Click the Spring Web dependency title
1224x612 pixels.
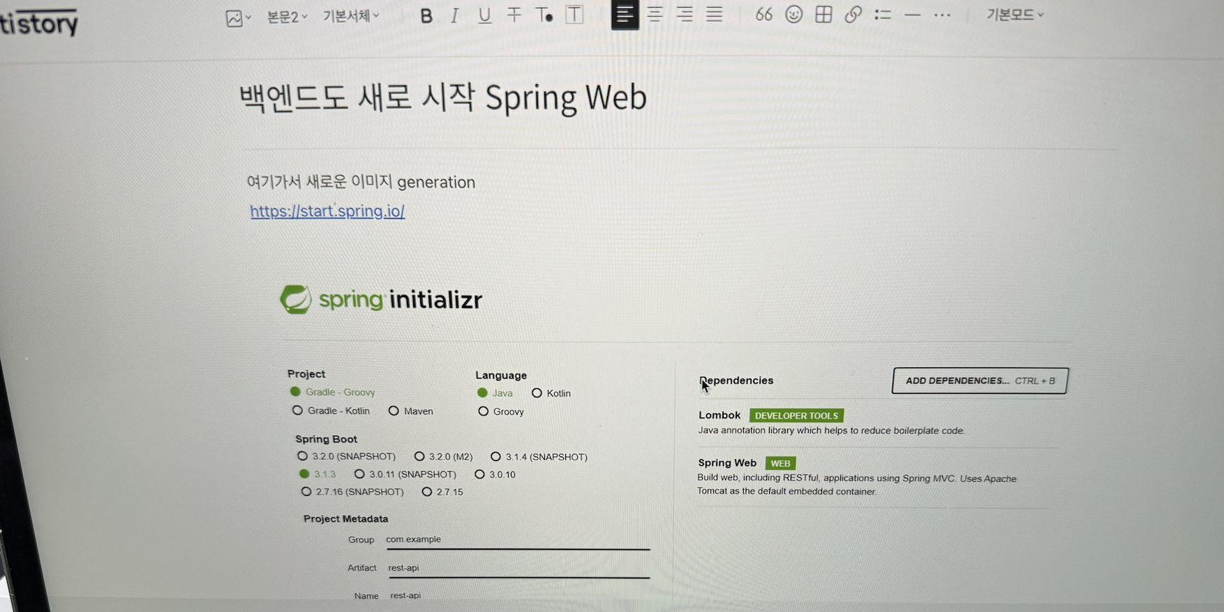pos(727,463)
